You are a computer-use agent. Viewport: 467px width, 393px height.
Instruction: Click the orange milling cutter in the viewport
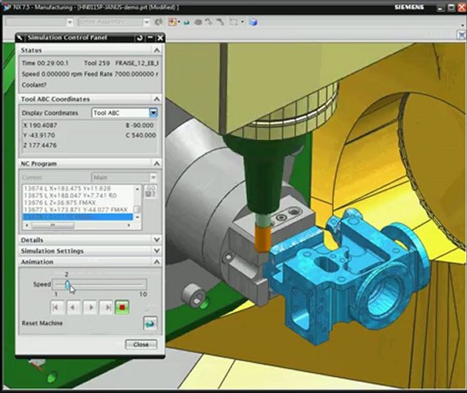click(x=263, y=239)
